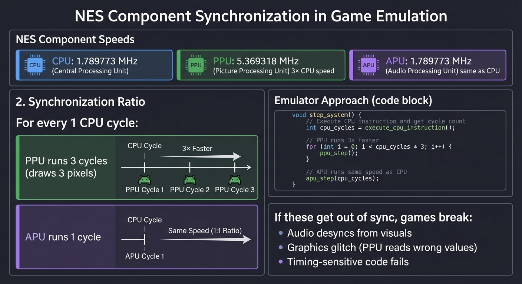Click the Same Speed ratio arrow

[x=206, y=240]
